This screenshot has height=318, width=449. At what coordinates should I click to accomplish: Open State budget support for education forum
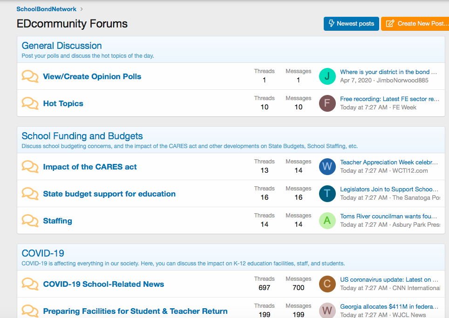tap(109, 194)
